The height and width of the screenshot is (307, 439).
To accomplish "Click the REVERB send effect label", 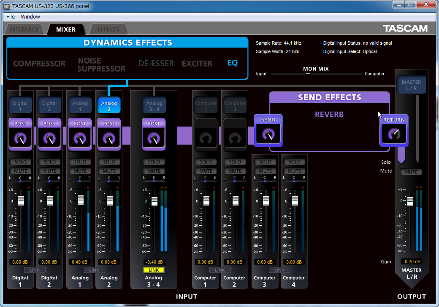I will [329, 115].
